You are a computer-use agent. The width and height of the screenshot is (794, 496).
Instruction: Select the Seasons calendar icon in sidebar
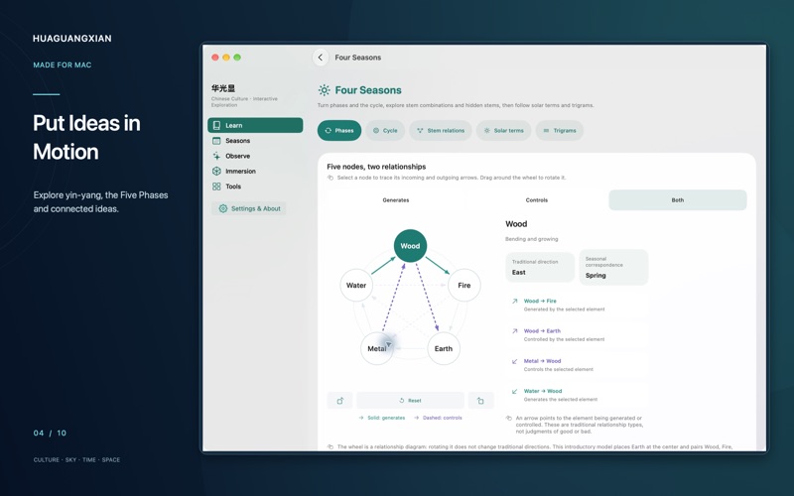216,141
